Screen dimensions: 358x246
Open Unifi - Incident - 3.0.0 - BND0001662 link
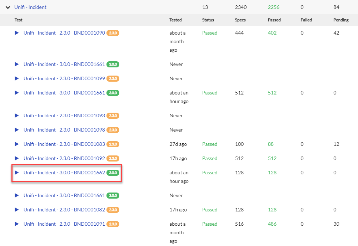coord(64,173)
